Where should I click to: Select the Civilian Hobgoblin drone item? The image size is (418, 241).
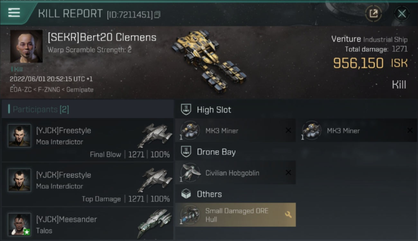click(x=235, y=173)
